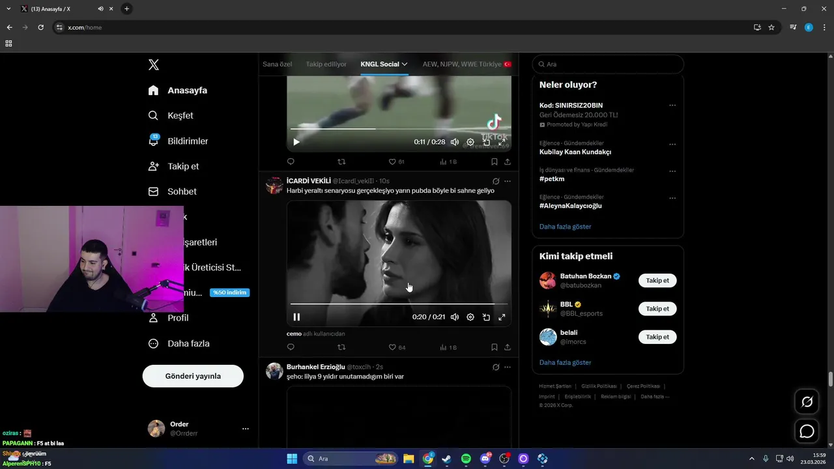Open Steam from the taskbar
The width and height of the screenshot is (834, 469).
[446, 459]
